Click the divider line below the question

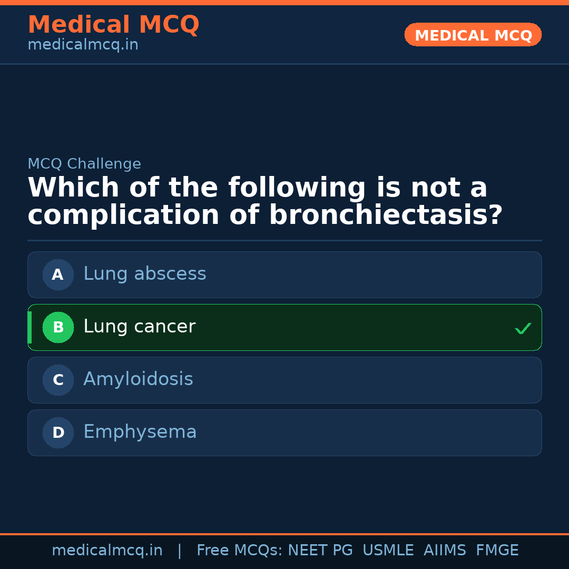284,240
